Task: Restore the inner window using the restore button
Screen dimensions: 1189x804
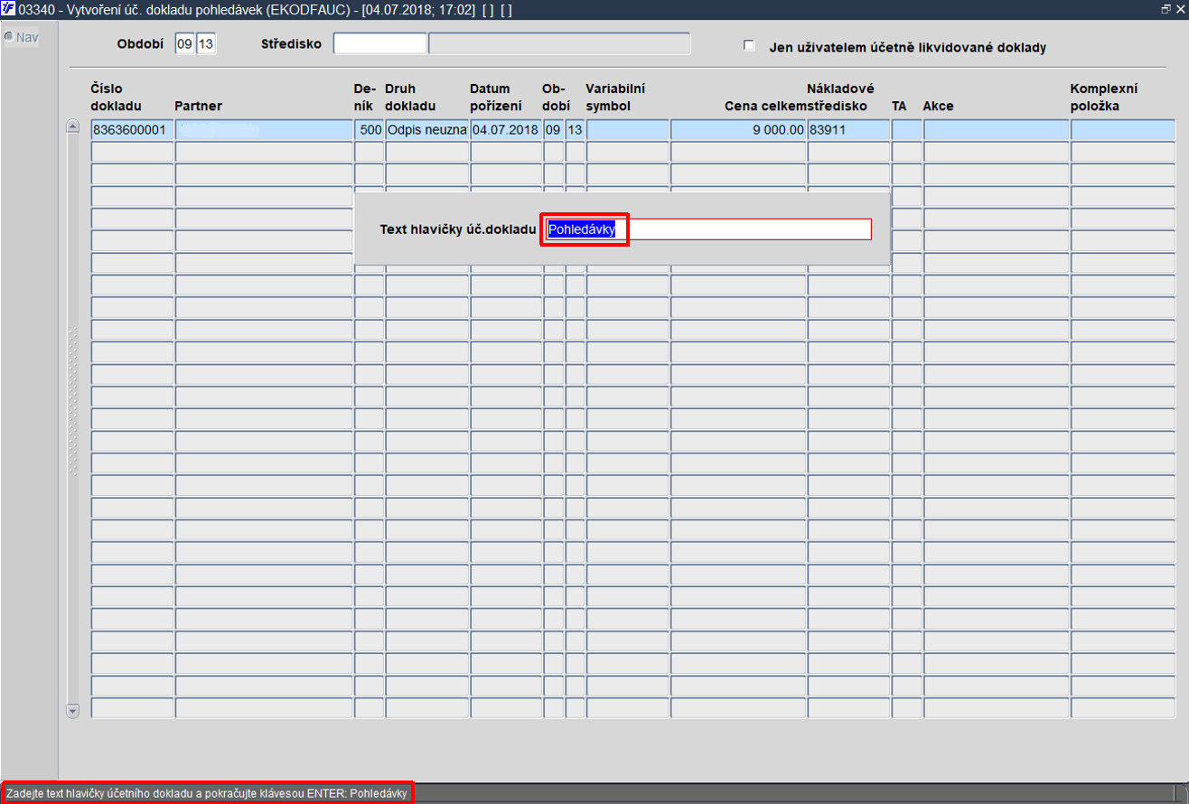Action: pyautogui.click(x=1166, y=8)
